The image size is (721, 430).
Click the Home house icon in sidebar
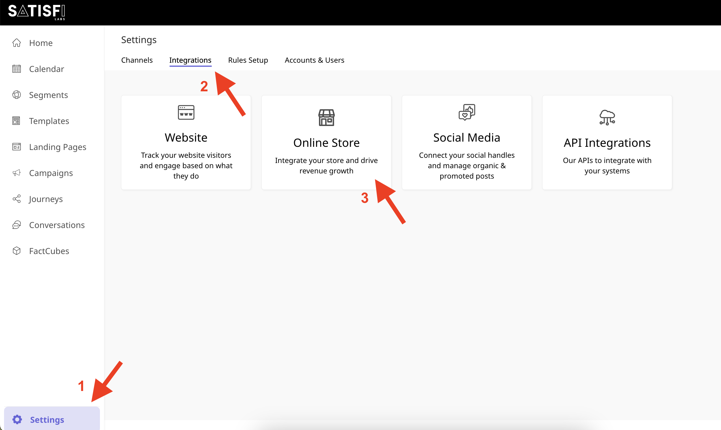16,43
